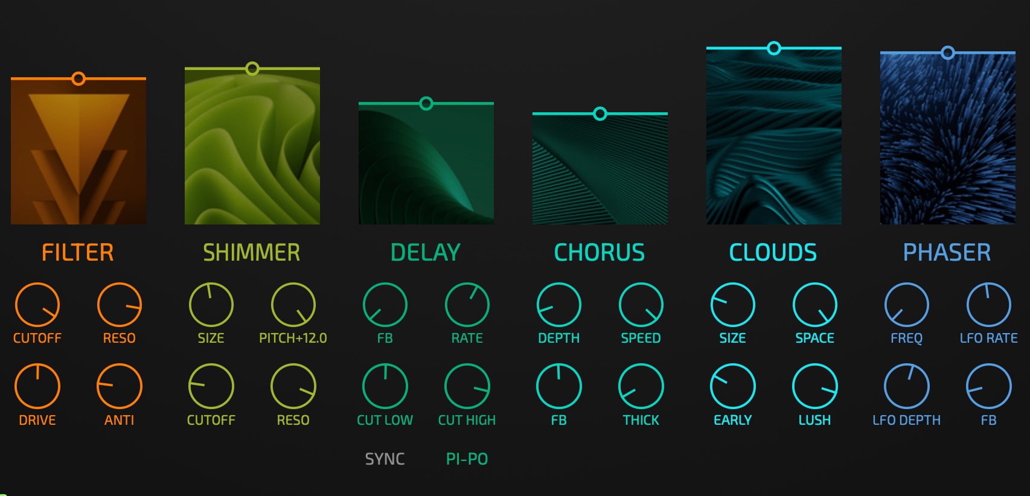Screen dimensions: 1030x496
Task: Toggle the FILTER effect title
Action: 78,253
